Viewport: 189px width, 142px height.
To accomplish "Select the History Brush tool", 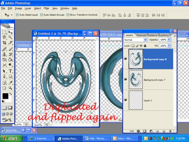I will [x=10, y=54].
